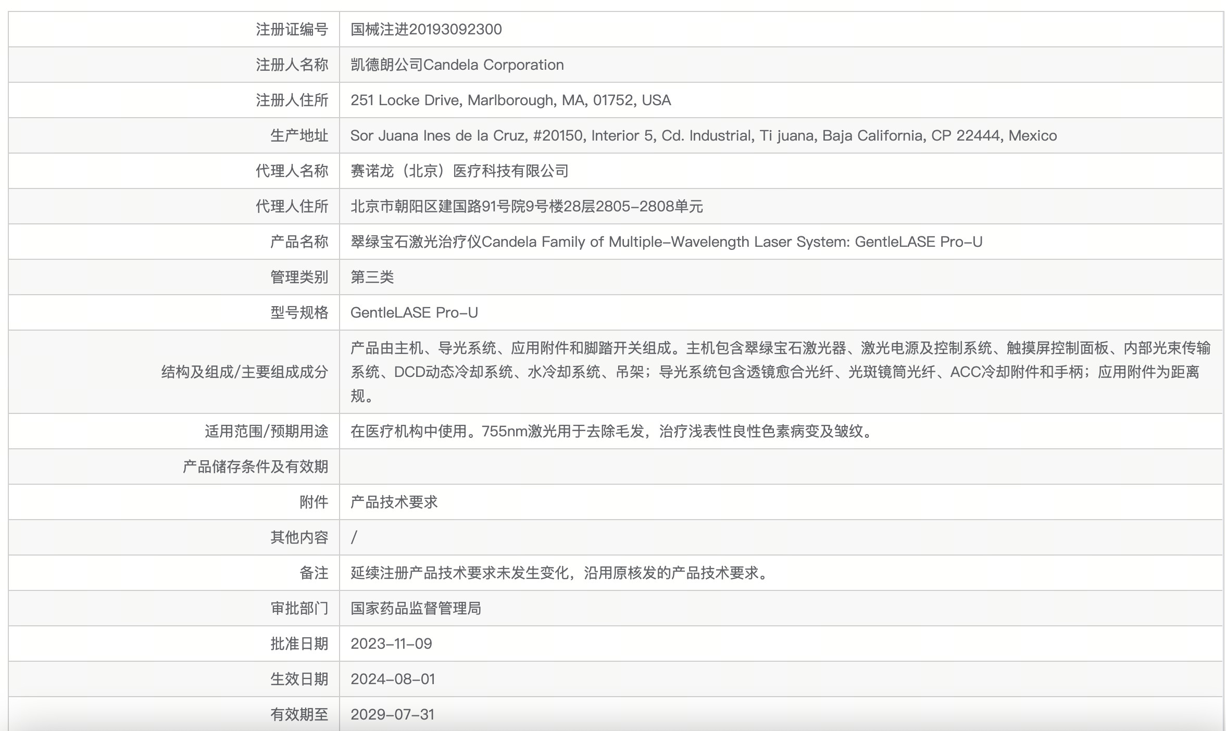Click address 251 Locke Drive, Marlborough
1226x731 pixels.
(510, 100)
